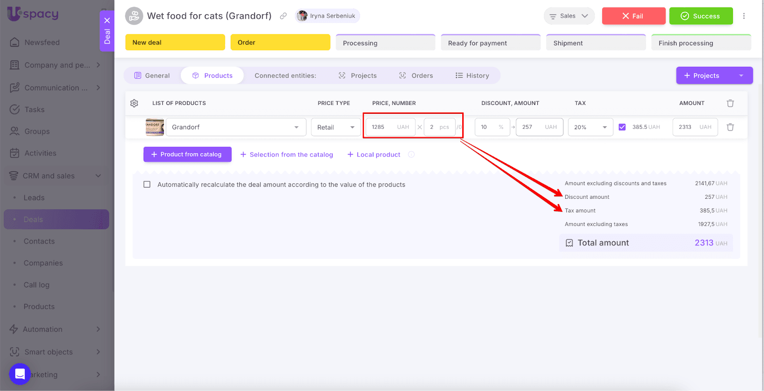Click the trash icon in table header

[730, 103]
